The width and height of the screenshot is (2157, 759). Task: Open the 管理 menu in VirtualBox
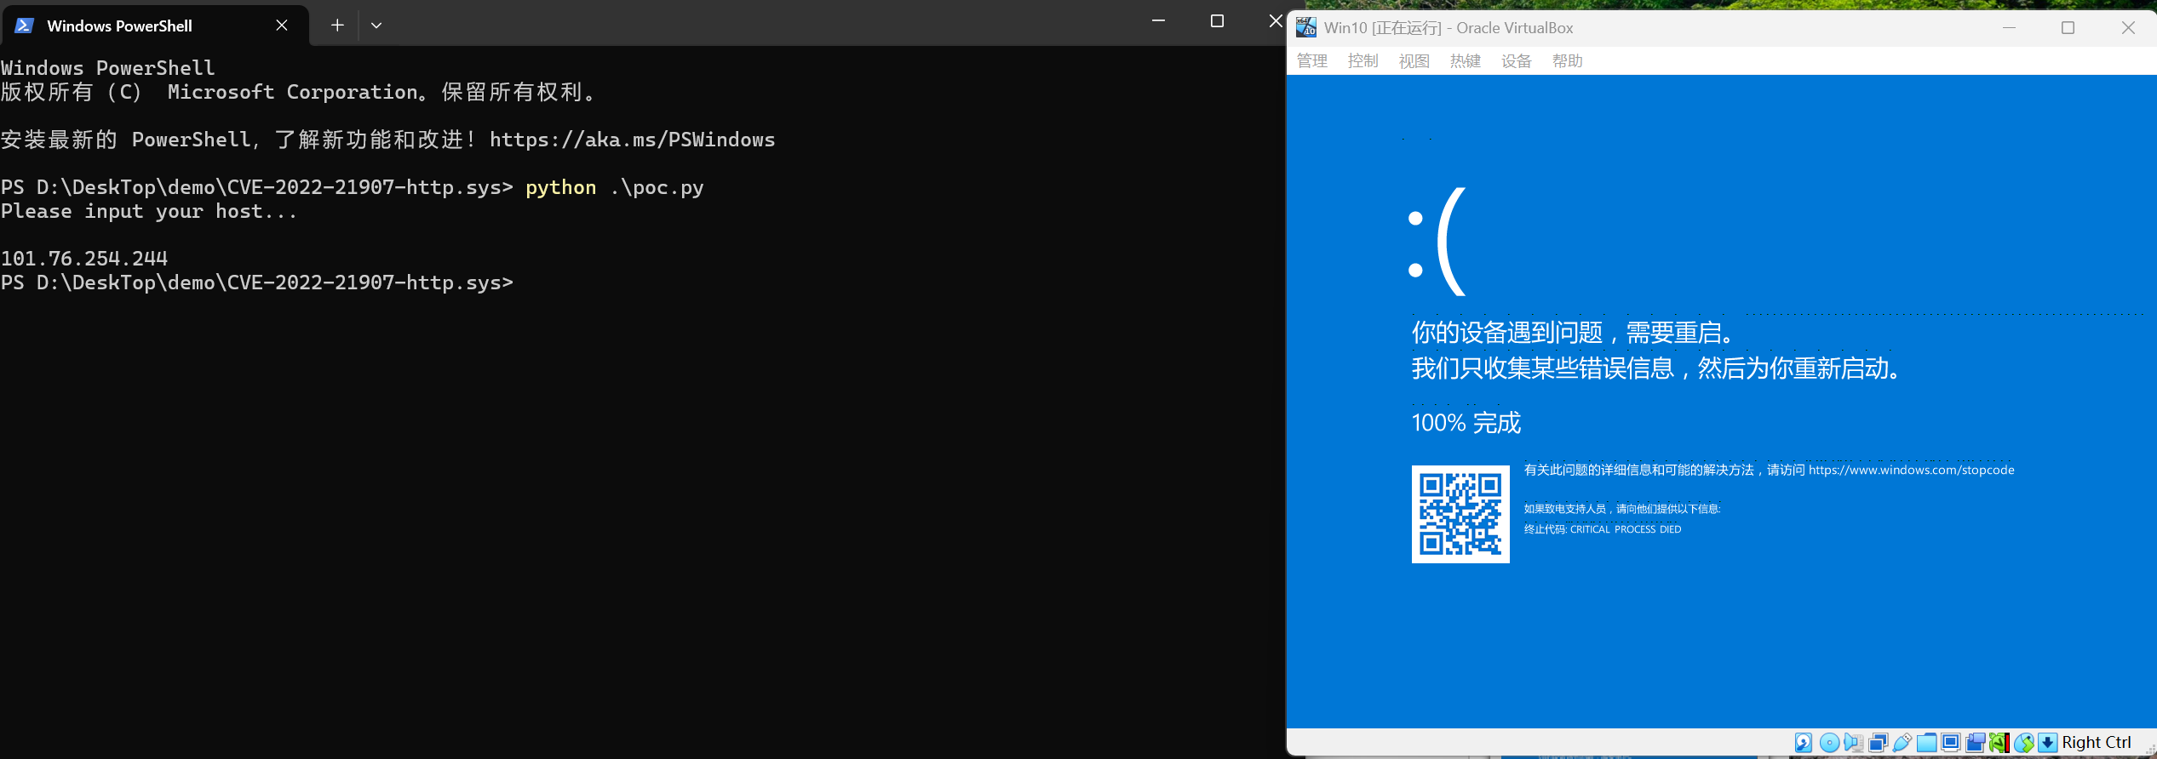point(1312,60)
